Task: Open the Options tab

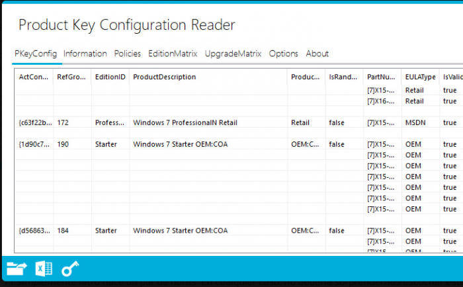Action: pos(284,54)
